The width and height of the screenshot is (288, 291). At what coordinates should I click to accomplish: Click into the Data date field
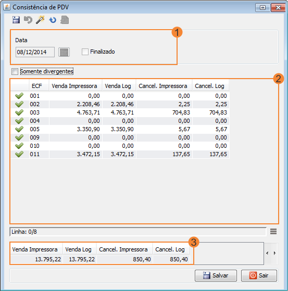(35, 52)
